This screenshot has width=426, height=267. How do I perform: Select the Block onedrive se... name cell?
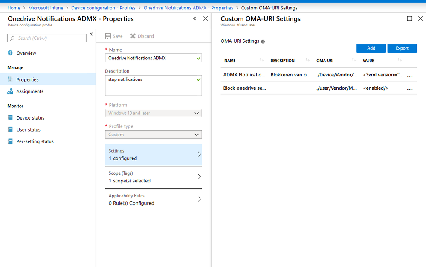click(244, 88)
